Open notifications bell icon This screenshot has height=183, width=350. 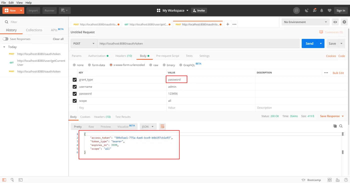322,11
